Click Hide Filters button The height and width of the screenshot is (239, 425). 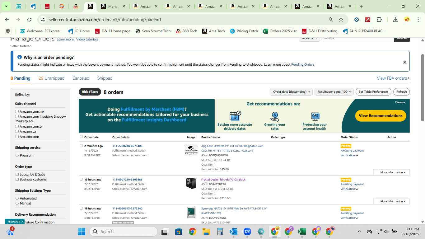click(x=90, y=92)
